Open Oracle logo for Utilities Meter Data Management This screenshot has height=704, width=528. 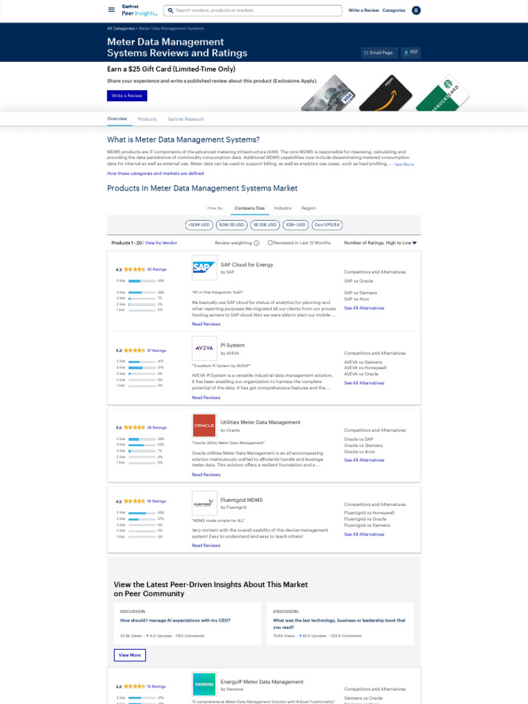(204, 425)
